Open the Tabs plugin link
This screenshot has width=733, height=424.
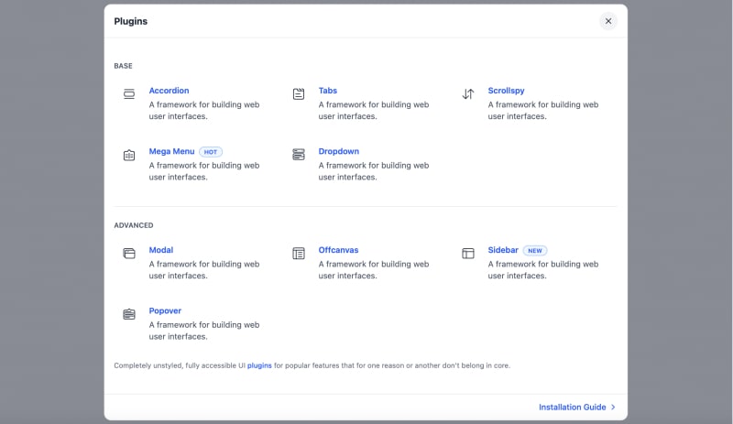(x=328, y=91)
